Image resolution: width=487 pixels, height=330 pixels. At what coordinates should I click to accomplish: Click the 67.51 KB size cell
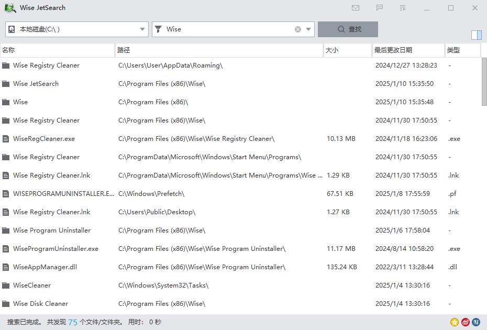(x=340, y=194)
